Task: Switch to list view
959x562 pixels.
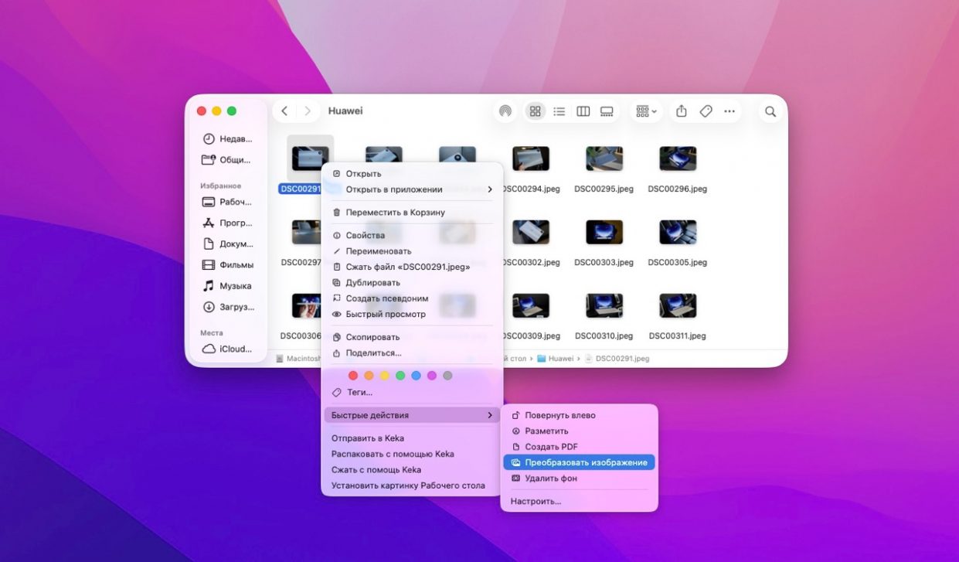Action: click(559, 111)
